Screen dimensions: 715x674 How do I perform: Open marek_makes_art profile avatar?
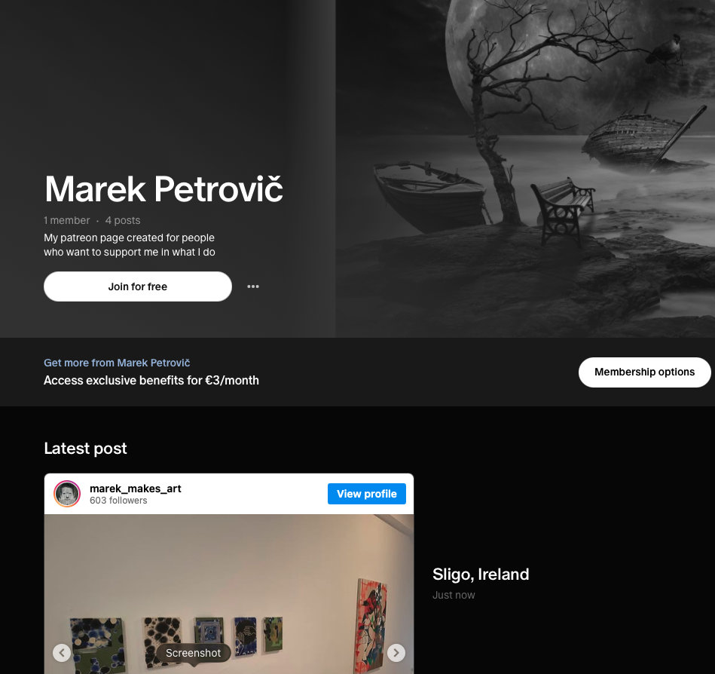coord(67,494)
